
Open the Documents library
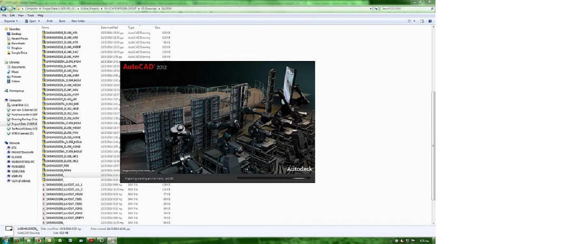[18, 67]
